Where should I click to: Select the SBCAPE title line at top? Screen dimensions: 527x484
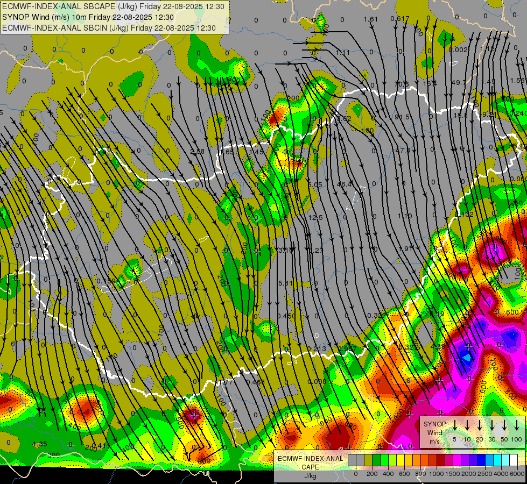113,6
